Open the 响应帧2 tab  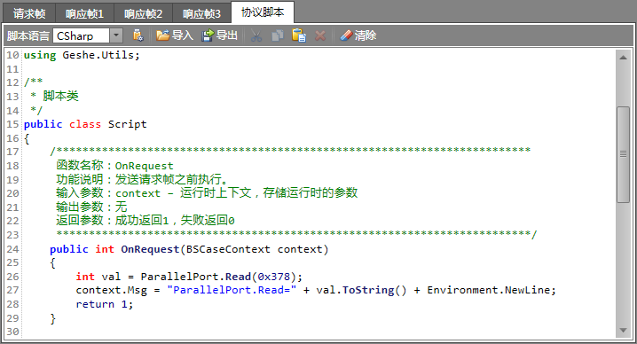[143, 14]
